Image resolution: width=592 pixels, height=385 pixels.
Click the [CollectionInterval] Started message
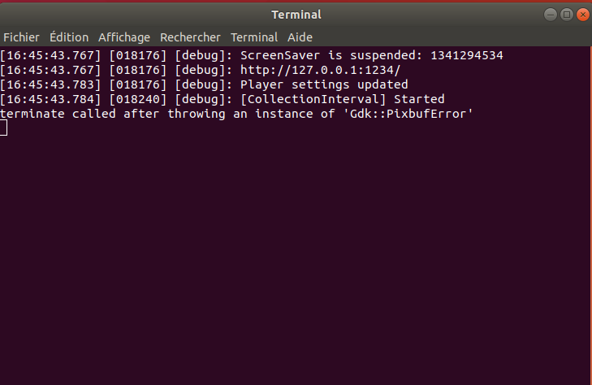click(343, 99)
